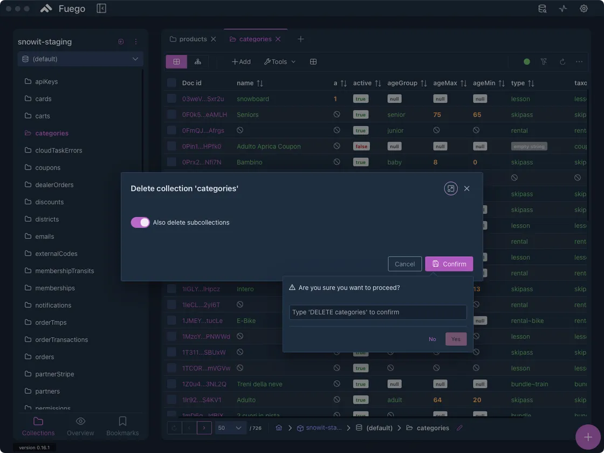Choose Yes in the confirmation popup

pos(456,339)
